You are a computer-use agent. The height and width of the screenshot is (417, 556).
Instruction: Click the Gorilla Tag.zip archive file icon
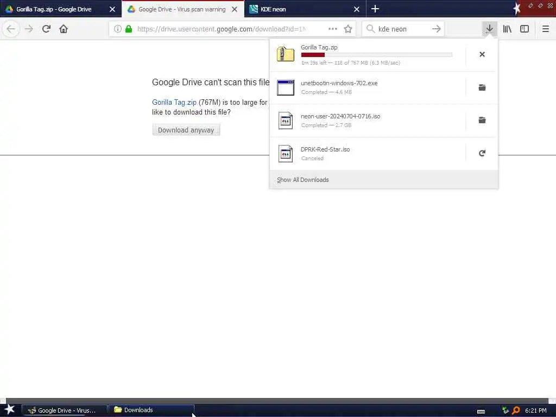pos(286,54)
